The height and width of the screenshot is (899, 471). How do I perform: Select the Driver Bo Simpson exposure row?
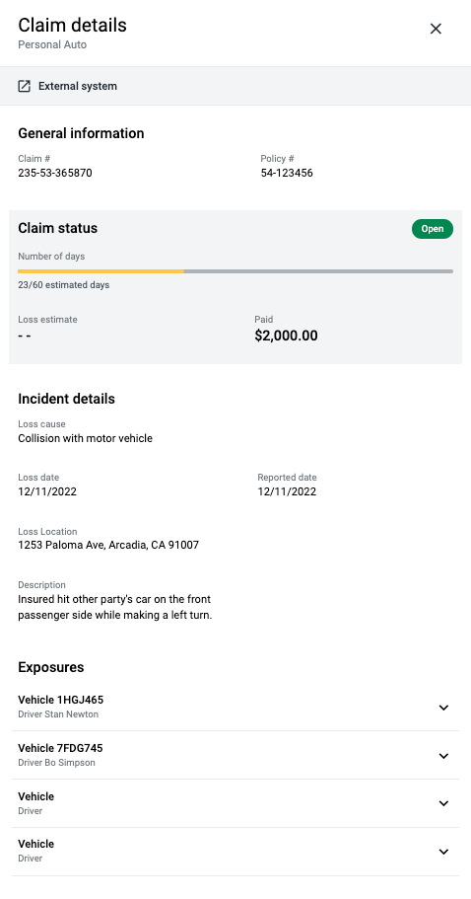click(x=235, y=755)
